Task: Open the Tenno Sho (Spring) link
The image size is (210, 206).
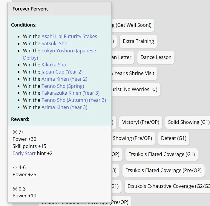Action: click(x=63, y=86)
